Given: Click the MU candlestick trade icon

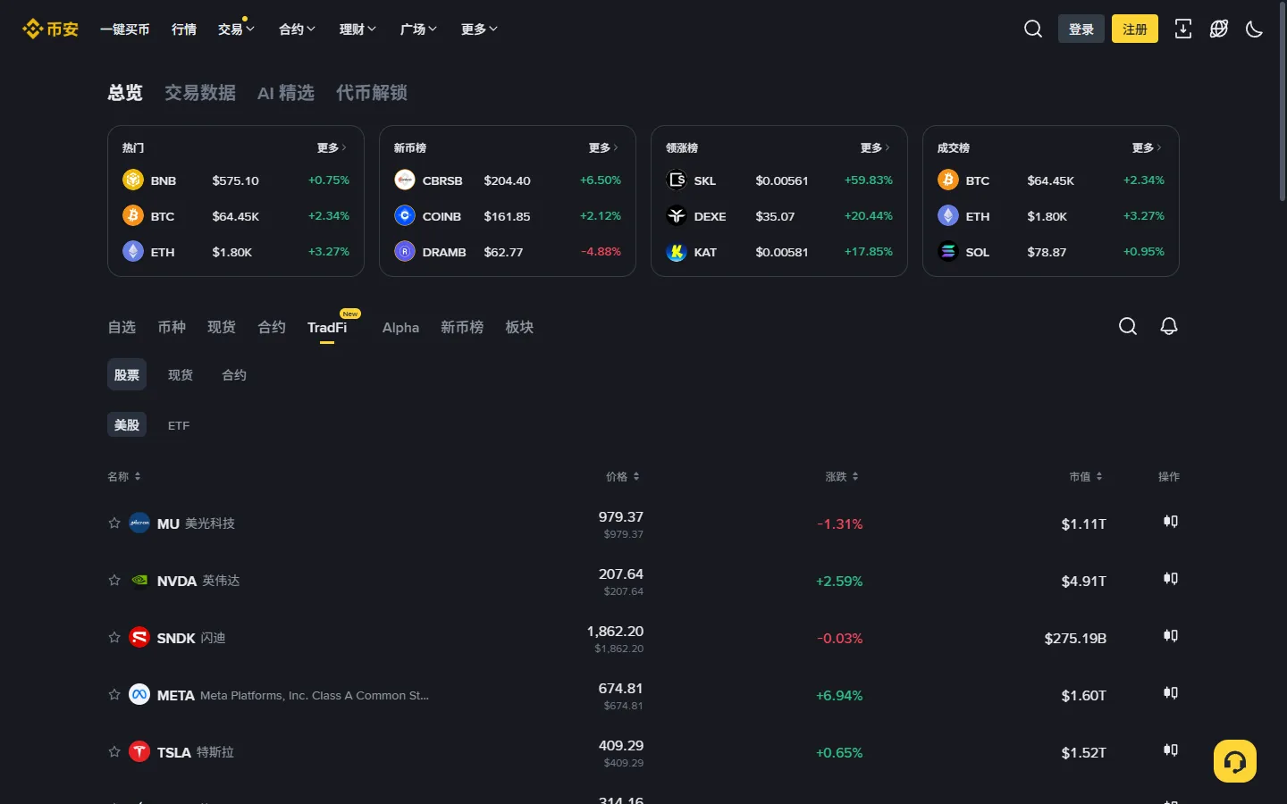Looking at the screenshot, I should [1171, 522].
